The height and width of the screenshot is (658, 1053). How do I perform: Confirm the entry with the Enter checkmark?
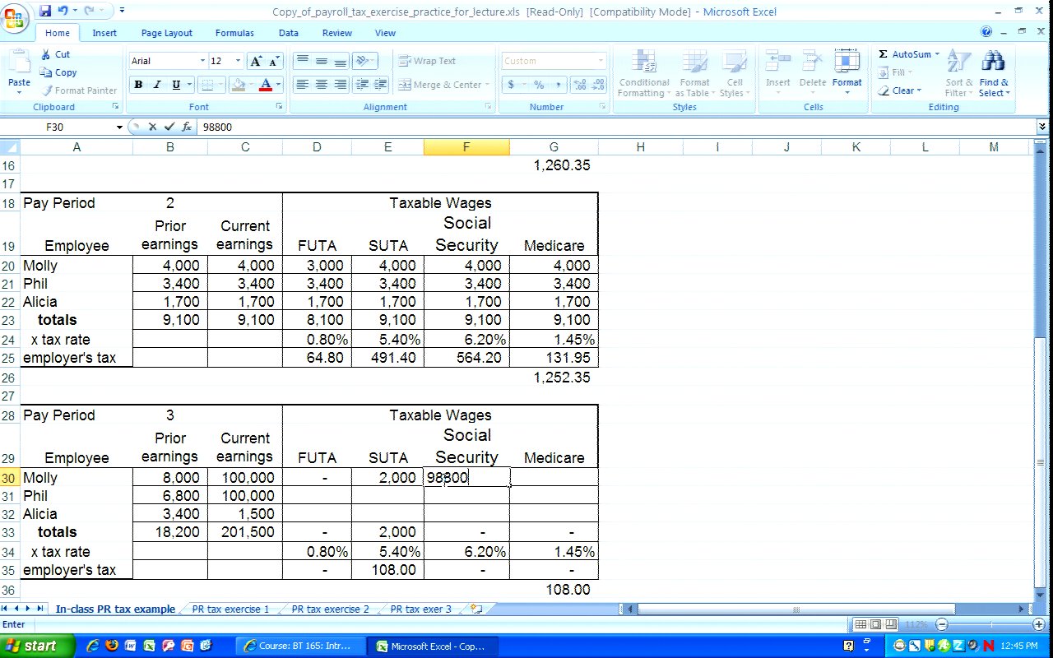pyautogui.click(x=169, y=127)
